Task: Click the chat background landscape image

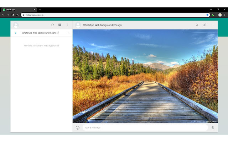Action: pyautogui.click(x=145, y=76)
